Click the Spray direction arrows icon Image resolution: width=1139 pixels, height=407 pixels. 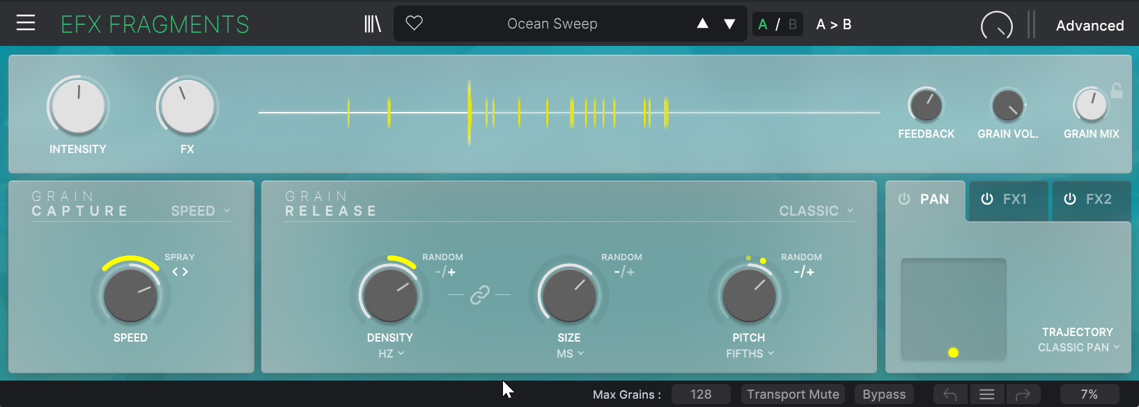click(180, 272)
